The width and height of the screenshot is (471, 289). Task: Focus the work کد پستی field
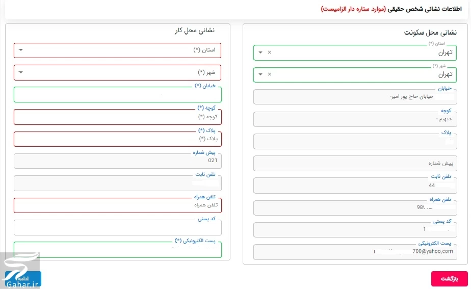pyautogui.click(x=117, y=227)
